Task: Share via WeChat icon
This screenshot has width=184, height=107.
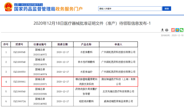Action: tap(181, 30)
